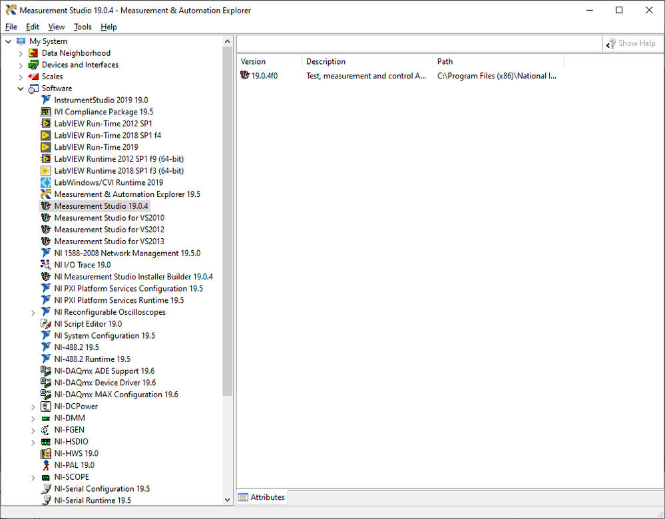
Task: Click the LabWindows/CVI Runtime 2019 icon
Action: tap(46, 183)
